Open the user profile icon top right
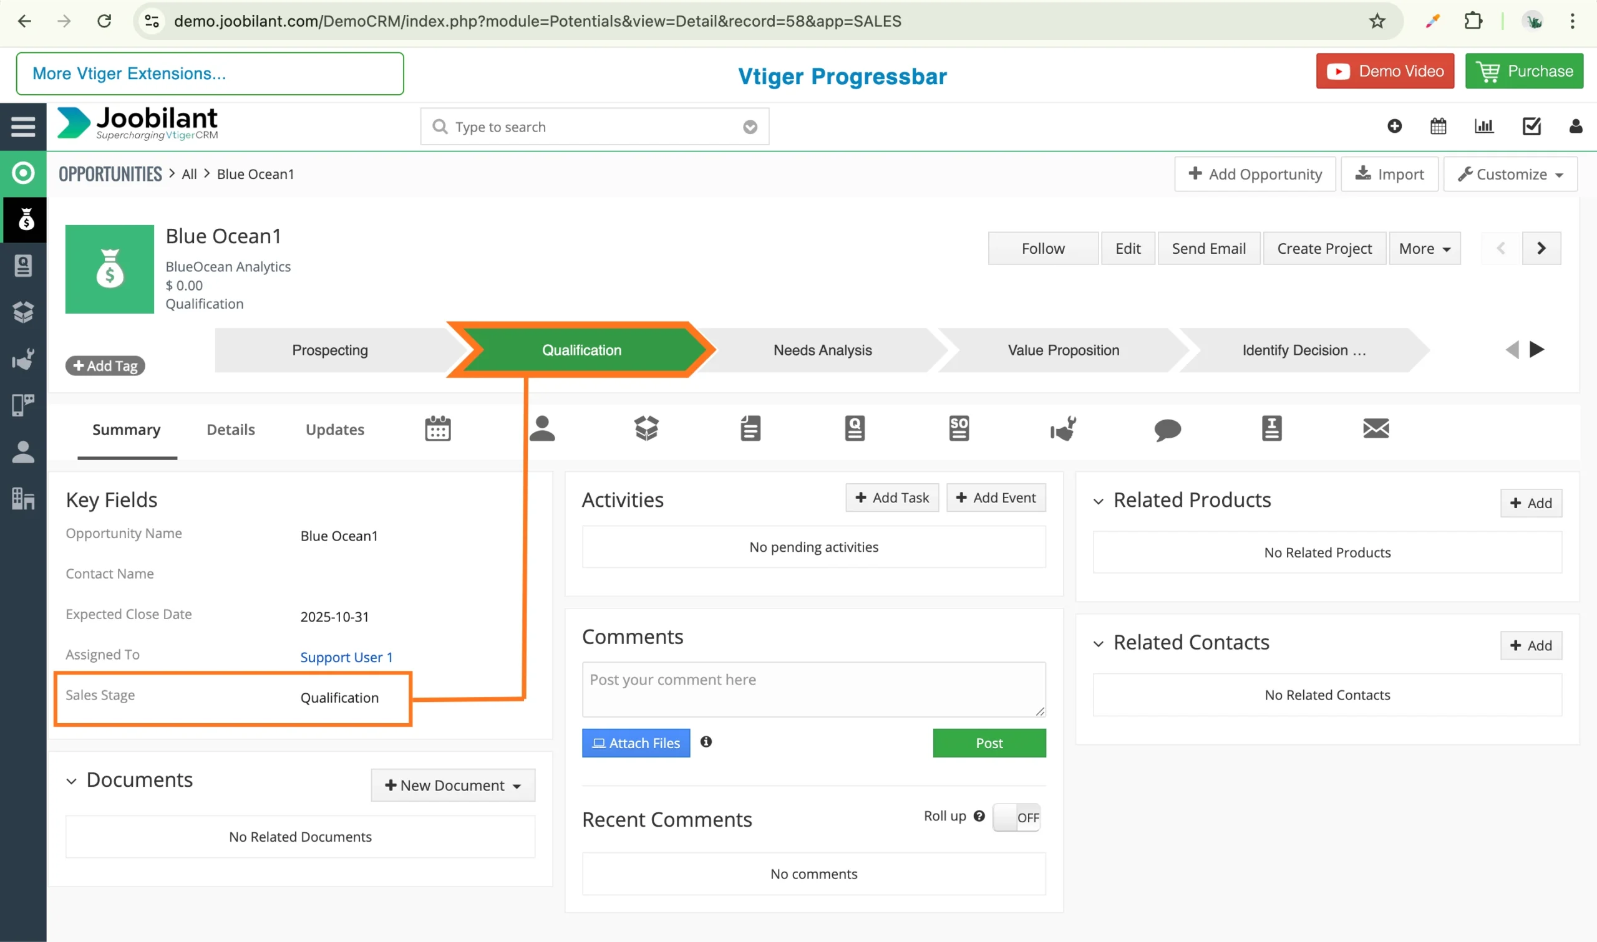The image size is (1597, 942). pyautogui.click(x=1575, y=127)
